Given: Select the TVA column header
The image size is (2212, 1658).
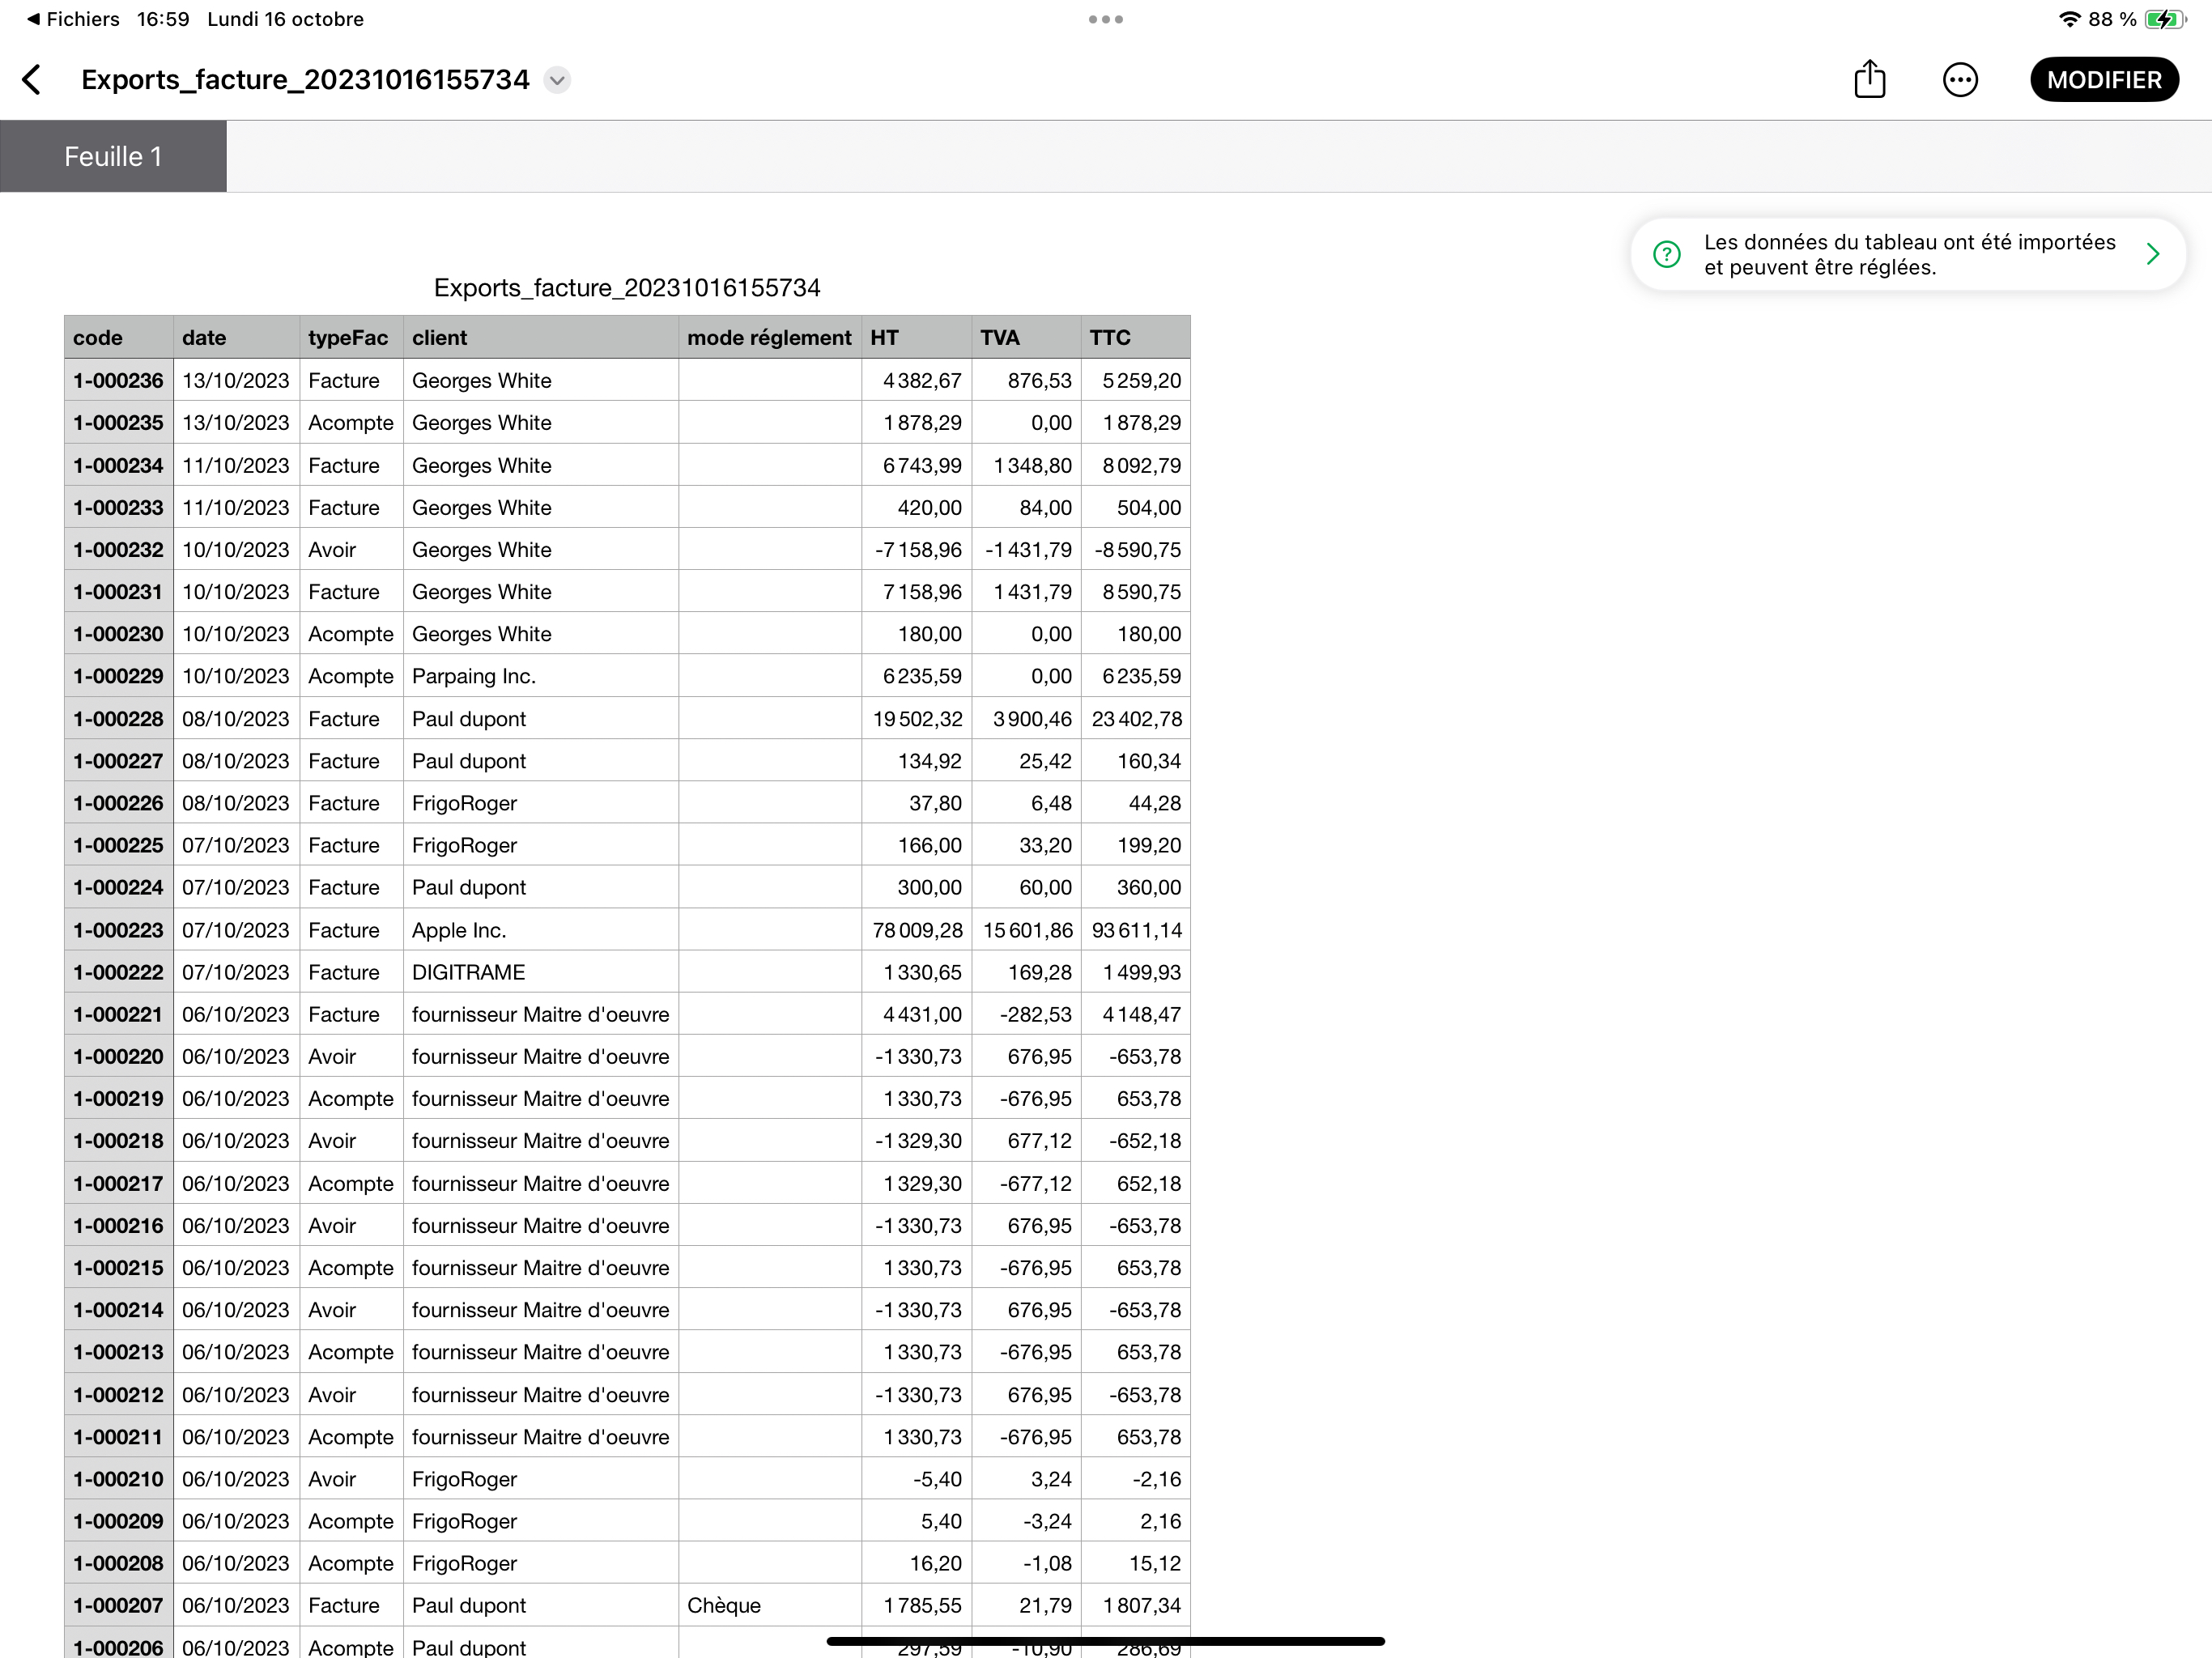Looking at the screenshot, I should coord(1027,337).
